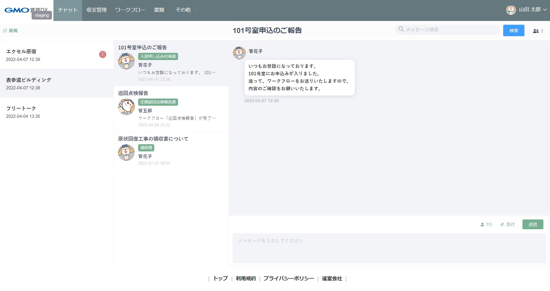550x291 pixels.
Task: Click the message text input area
Action: (389, 248)
